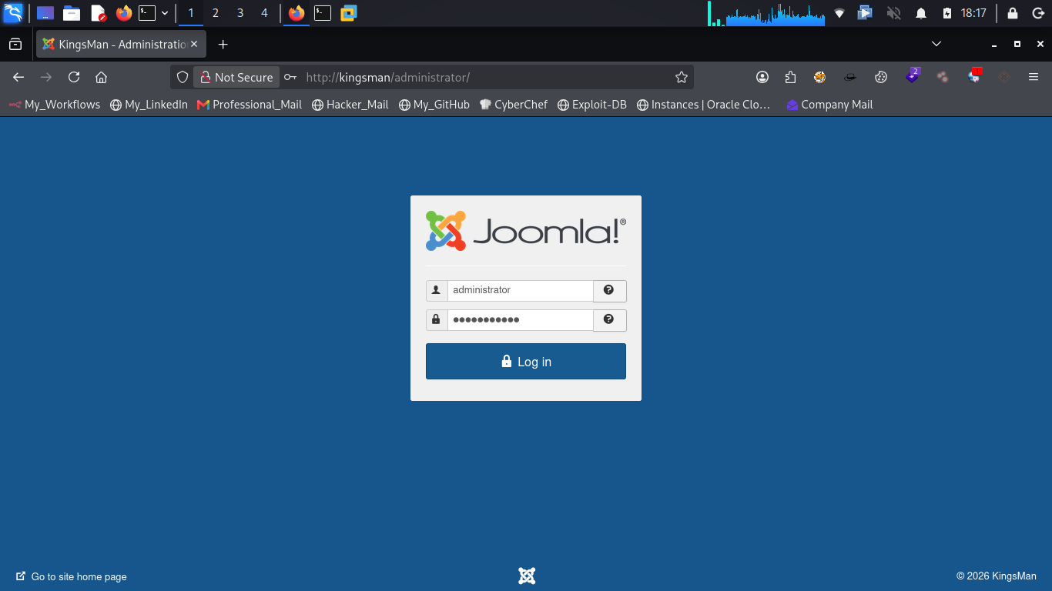This screenshot has width=1052, height=591.
Task: Focus the running terminal window in taskbar
Action: pos(323,13)
